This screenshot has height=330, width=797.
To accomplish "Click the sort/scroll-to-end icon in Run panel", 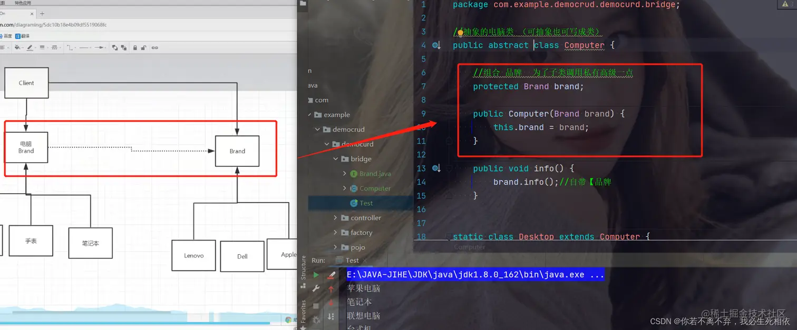I will (x=331, y=316).
